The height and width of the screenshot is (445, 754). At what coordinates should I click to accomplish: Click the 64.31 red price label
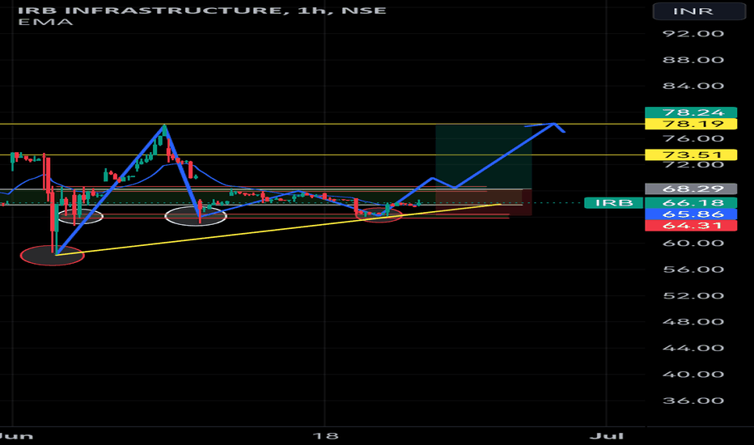(691, 226)
